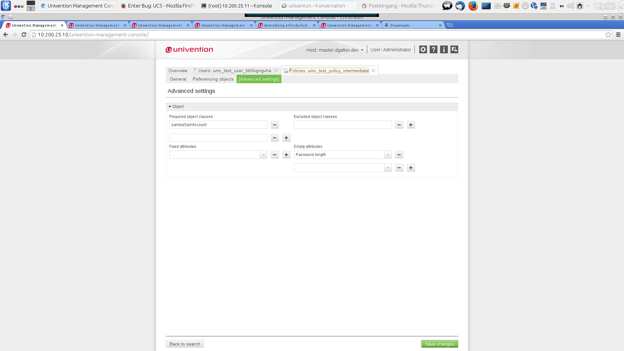Expand Host master.dgalkin.dev menu
Viewport: 624px width, 351px height.
click(335, 50)
